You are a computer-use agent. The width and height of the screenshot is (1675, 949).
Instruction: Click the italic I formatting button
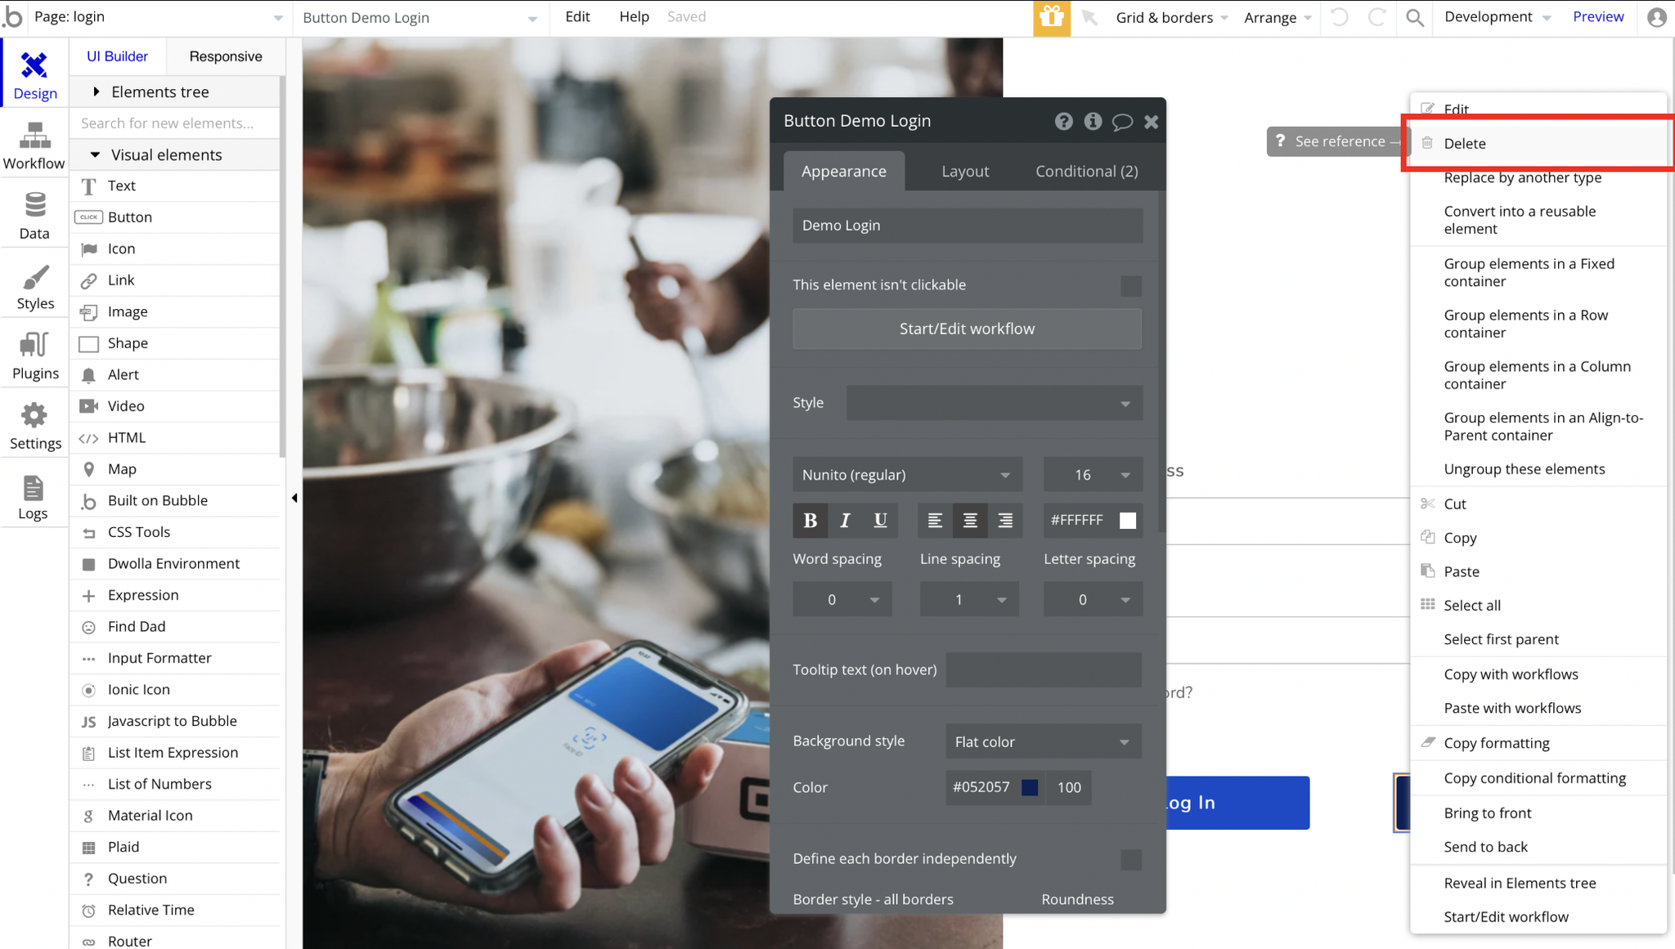click(x=844, y=519)
